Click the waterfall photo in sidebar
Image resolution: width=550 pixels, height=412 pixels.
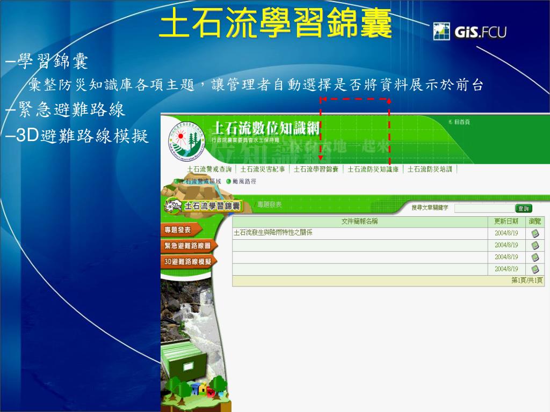192,326
